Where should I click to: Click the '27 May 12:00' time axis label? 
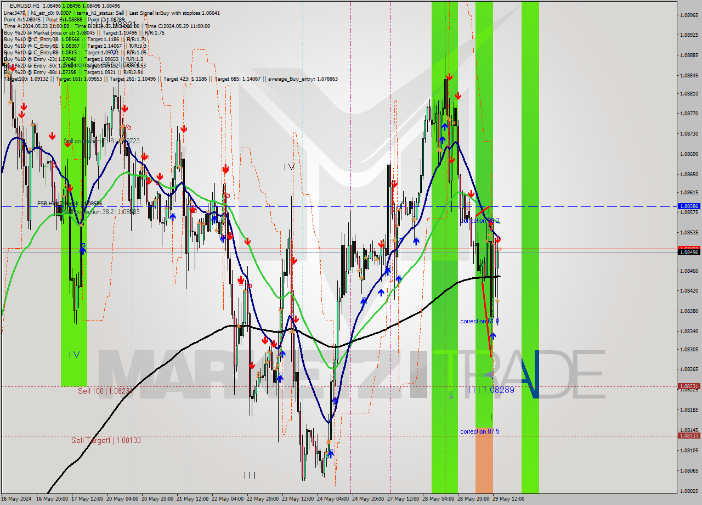click(x=403, y=499)
